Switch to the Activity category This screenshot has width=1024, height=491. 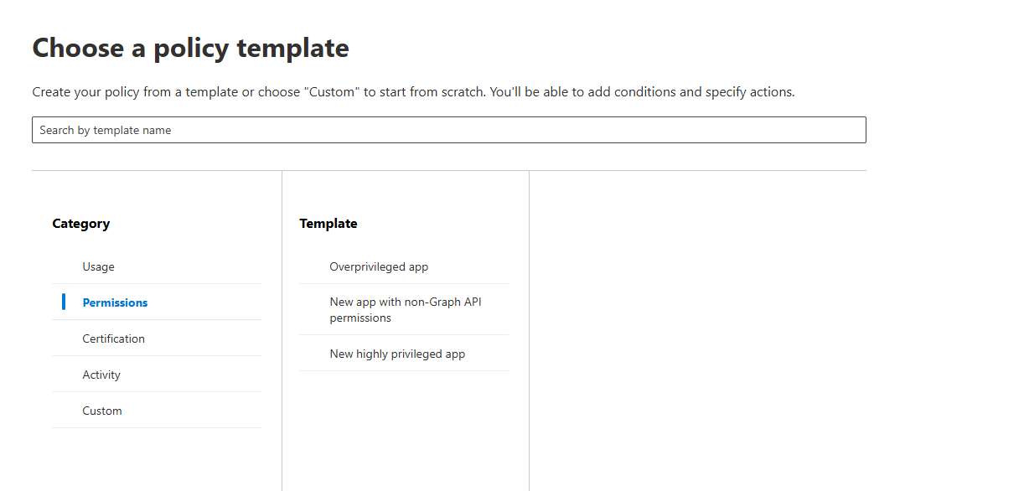(x=101, y=375)
